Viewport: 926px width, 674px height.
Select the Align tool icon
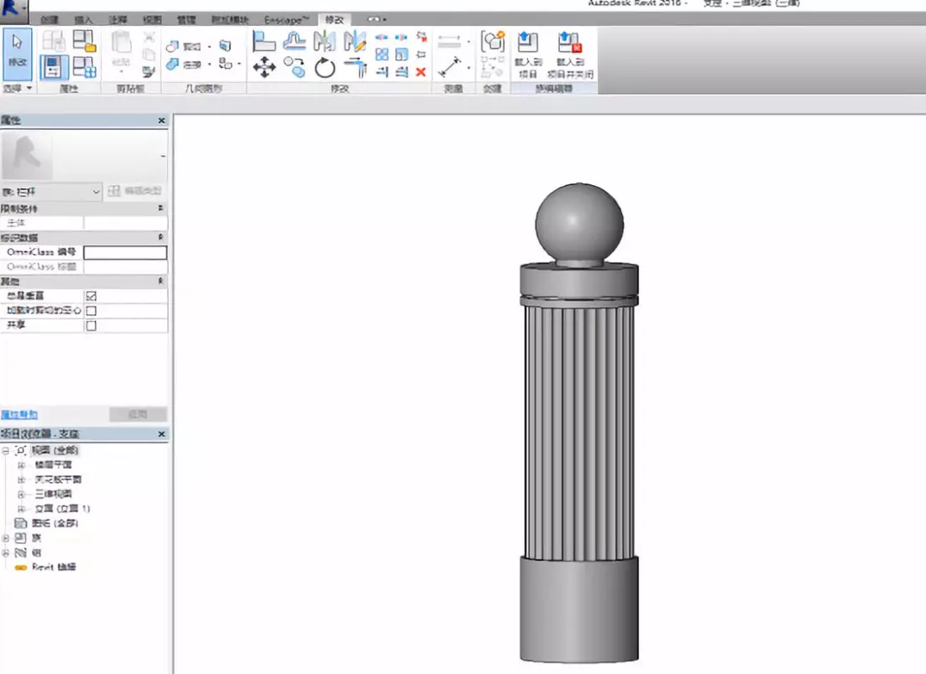[264, 40]
